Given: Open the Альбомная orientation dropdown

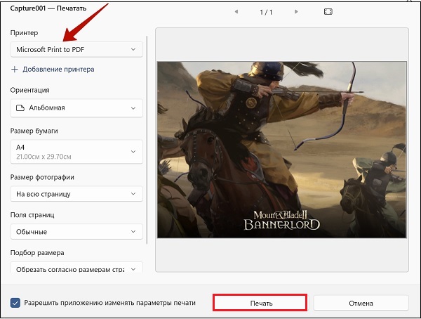Looking at the screenshot, I should tap(76, 108).
